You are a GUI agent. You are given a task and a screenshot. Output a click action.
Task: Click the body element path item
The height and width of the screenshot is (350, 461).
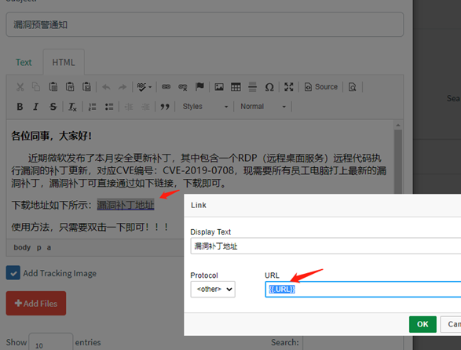coord(22,247)
